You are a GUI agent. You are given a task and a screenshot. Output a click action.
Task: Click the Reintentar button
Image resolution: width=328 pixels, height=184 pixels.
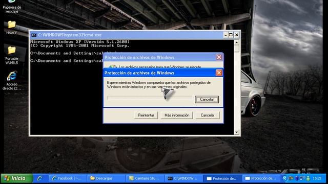click(x=146, y=115)
